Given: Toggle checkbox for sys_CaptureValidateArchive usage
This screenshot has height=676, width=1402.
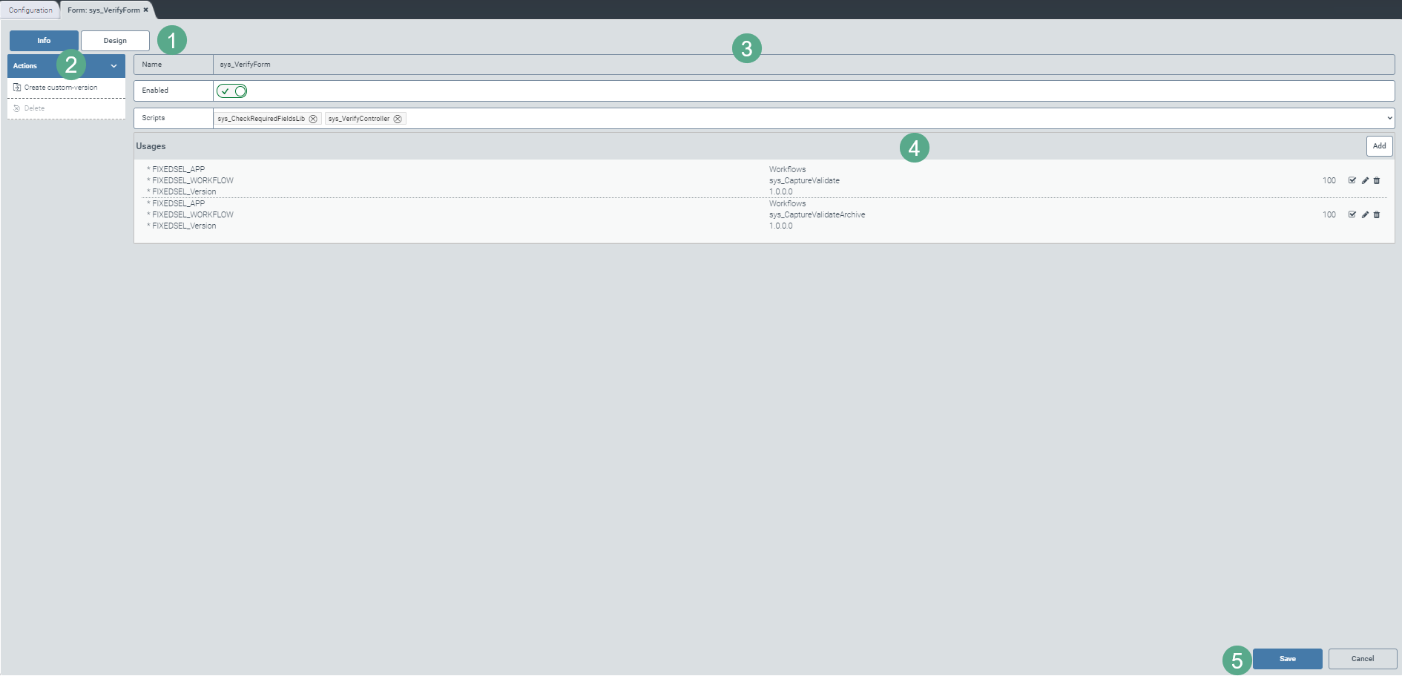Looking at the screenshot, I should [1352, 215].
